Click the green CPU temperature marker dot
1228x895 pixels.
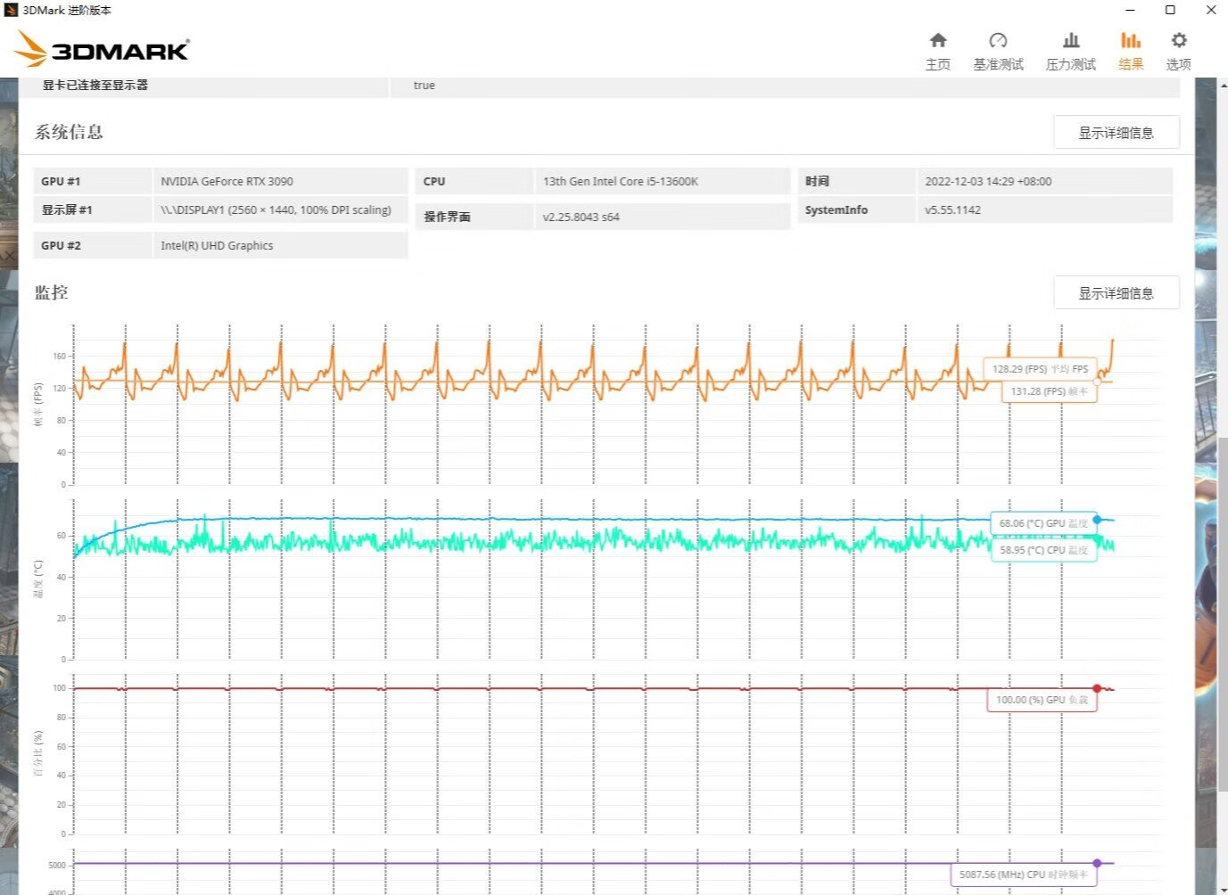click(x=1098, y=539)
